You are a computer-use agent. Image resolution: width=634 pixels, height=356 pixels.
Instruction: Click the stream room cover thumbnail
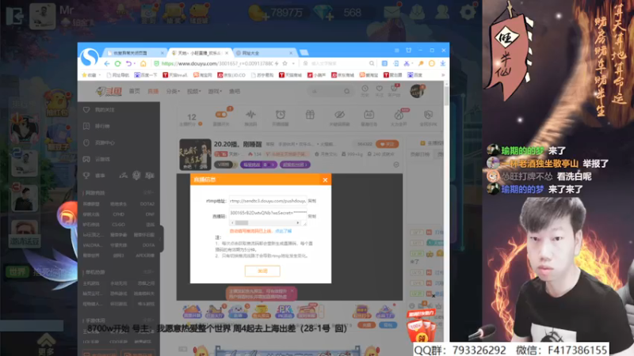pos(195,154)
